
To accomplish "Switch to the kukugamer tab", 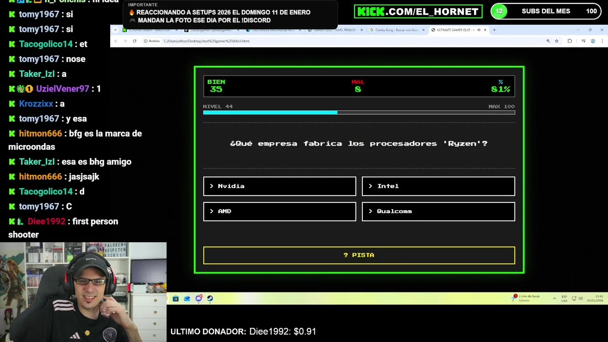I will coord(212,30).
